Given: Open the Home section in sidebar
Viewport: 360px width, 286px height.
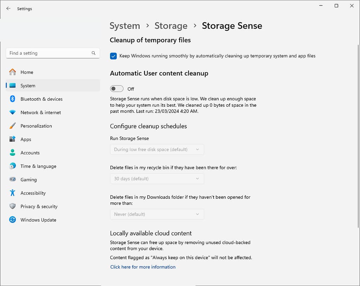Looking at the screenshot, I should (27, 72).
